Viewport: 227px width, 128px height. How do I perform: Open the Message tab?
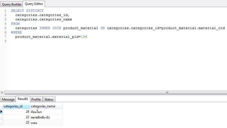click(8, 99)
